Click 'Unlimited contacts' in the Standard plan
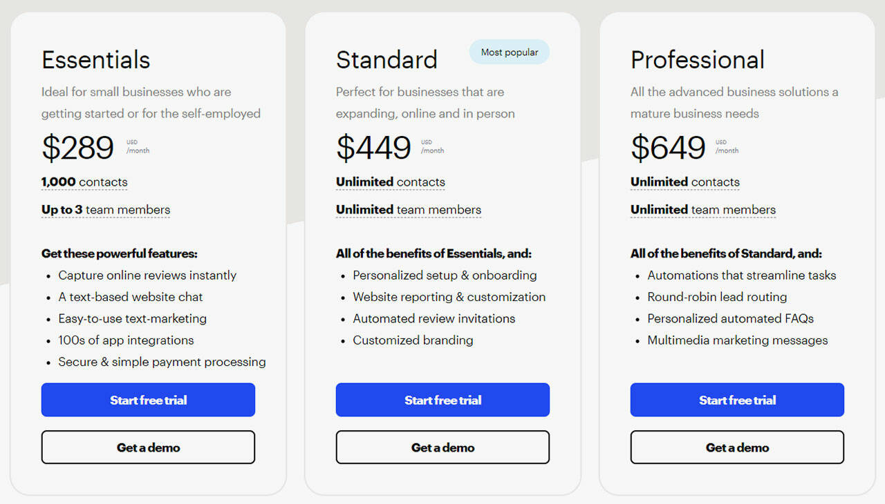The height and width of the screenshot is (504, 885). coord(391,182)
